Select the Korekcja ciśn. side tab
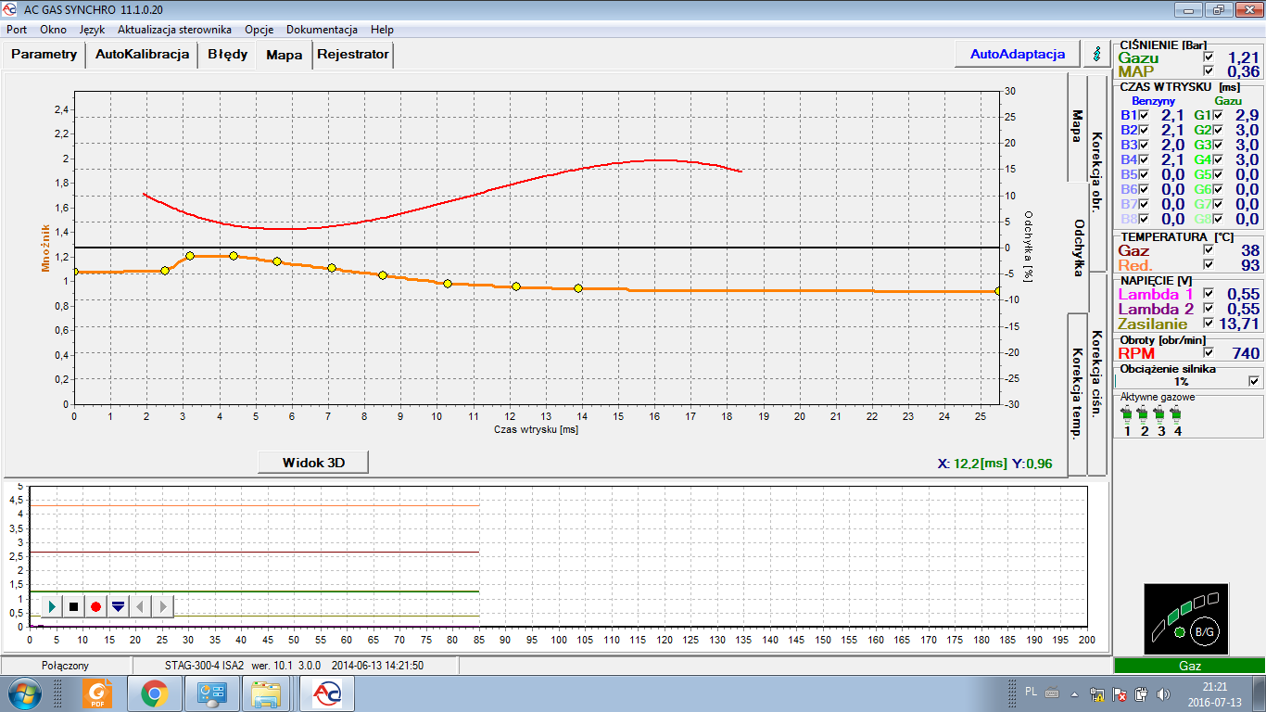Image resolution: width=1266 pixels, height=712 pixels. tap(1096, 375)
